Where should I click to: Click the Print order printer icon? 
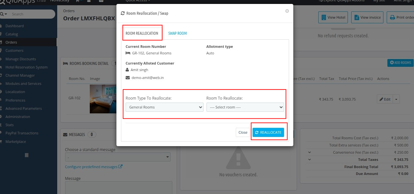pyautogui.click(x=392, y=17)
